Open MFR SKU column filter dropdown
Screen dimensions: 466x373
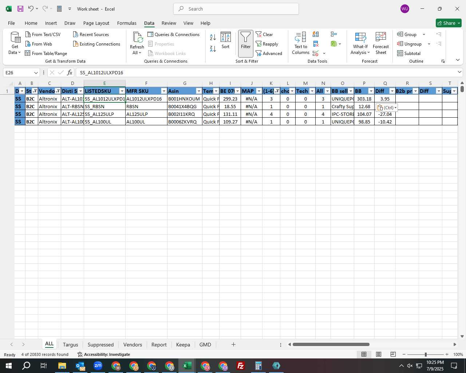[164, 91]
